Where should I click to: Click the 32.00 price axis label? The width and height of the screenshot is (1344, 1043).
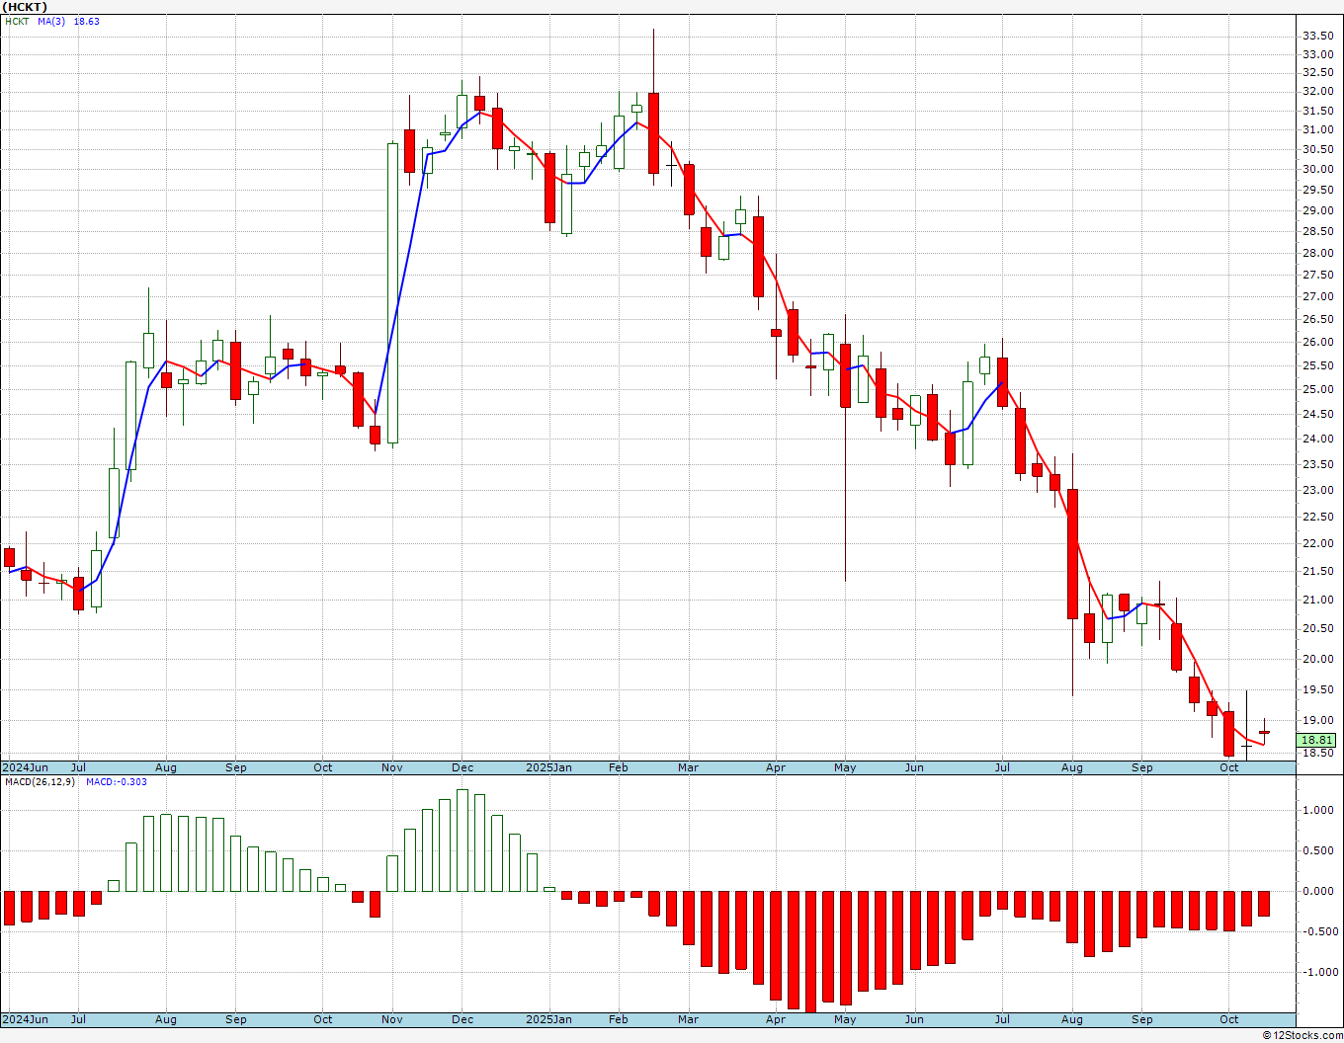pyautogui.click(x=1317, y=91)
